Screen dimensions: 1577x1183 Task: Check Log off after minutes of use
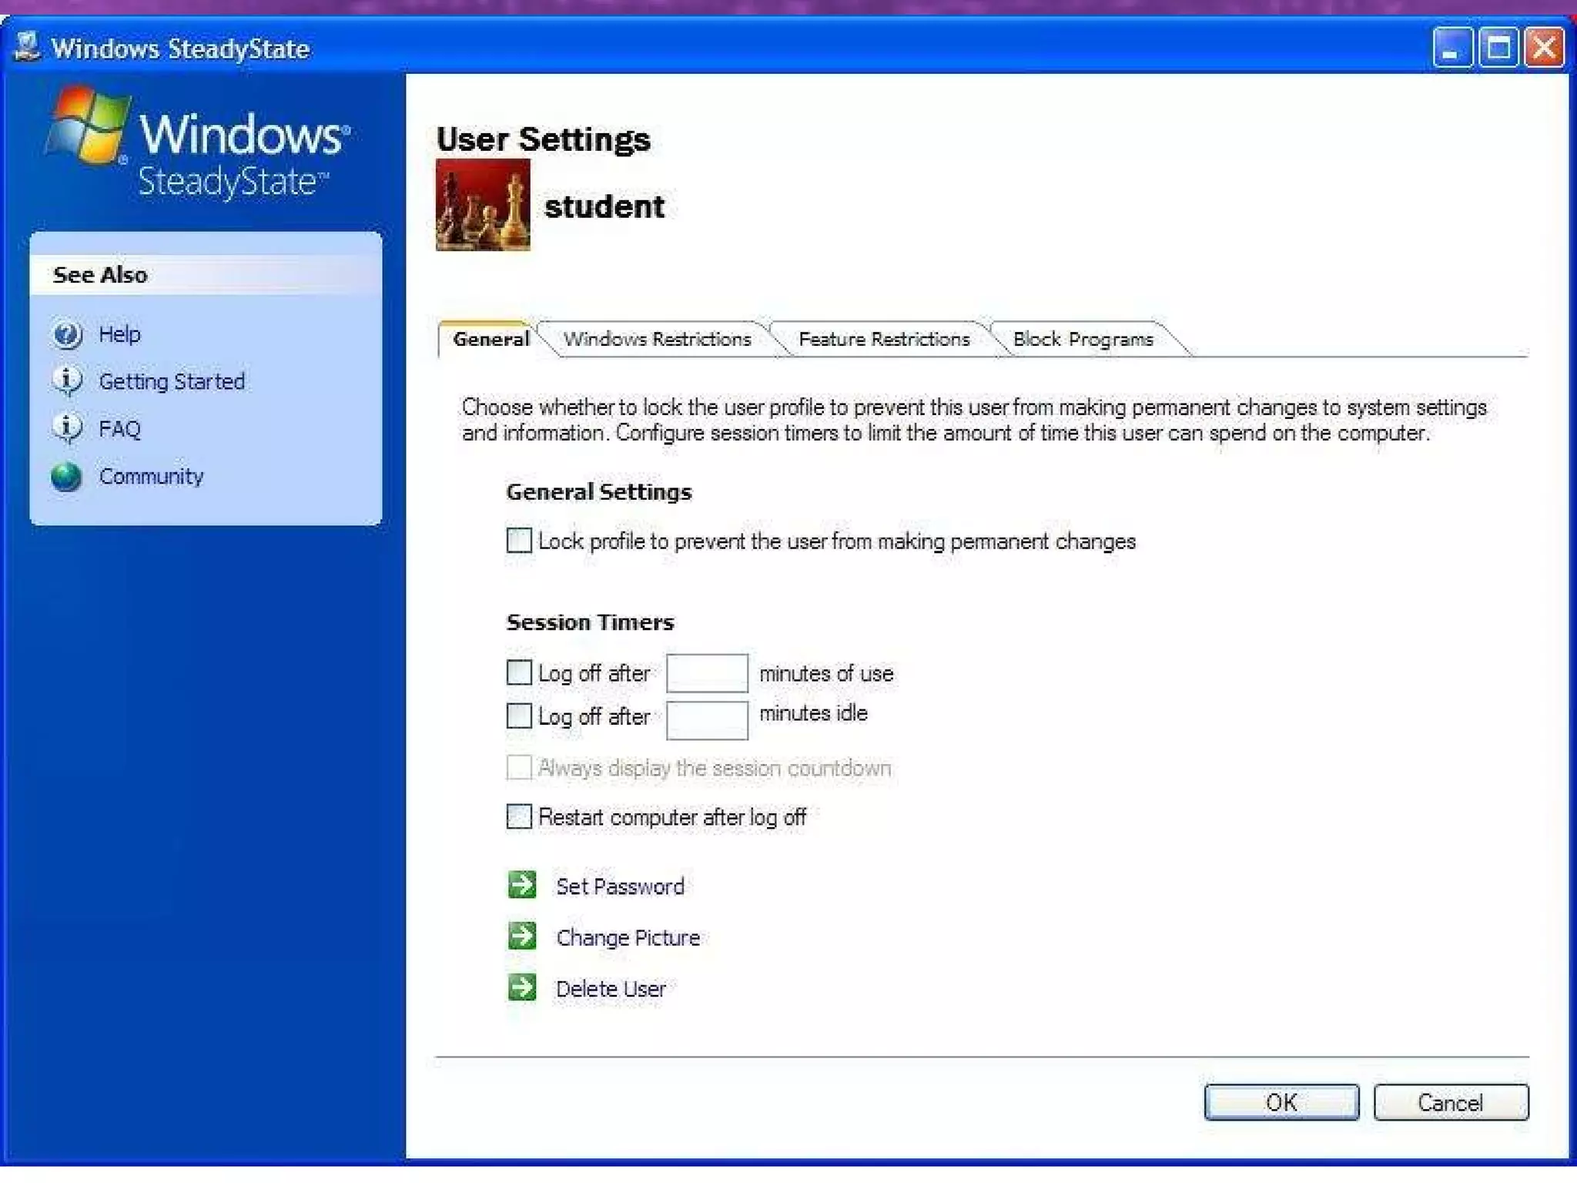(x=519, y=672)
